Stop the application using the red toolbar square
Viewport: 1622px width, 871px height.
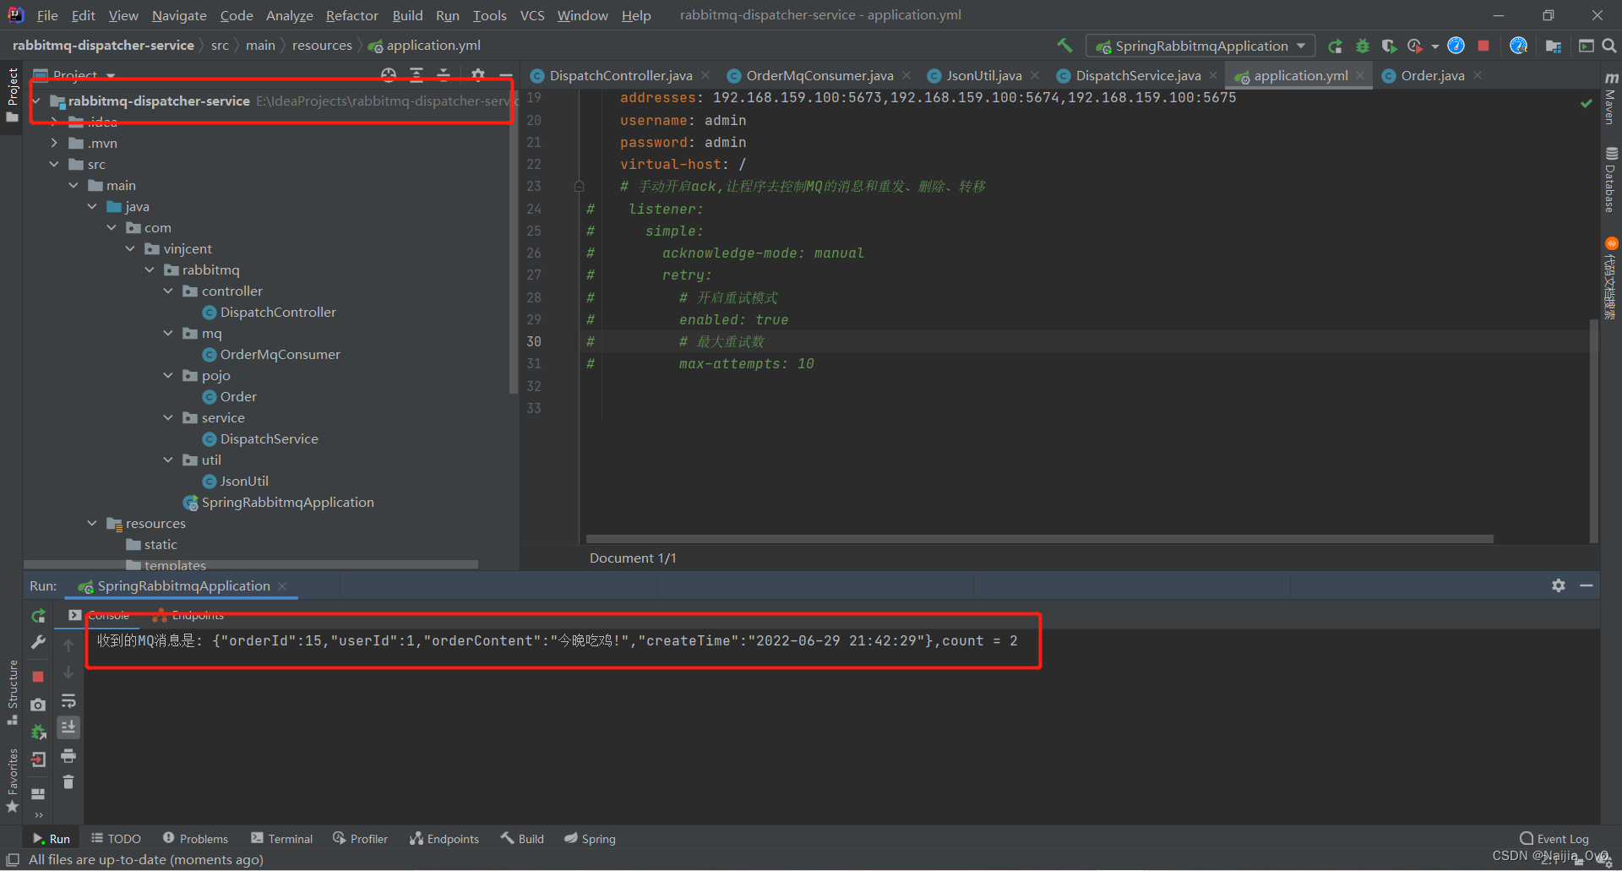tap(1483, 46)
